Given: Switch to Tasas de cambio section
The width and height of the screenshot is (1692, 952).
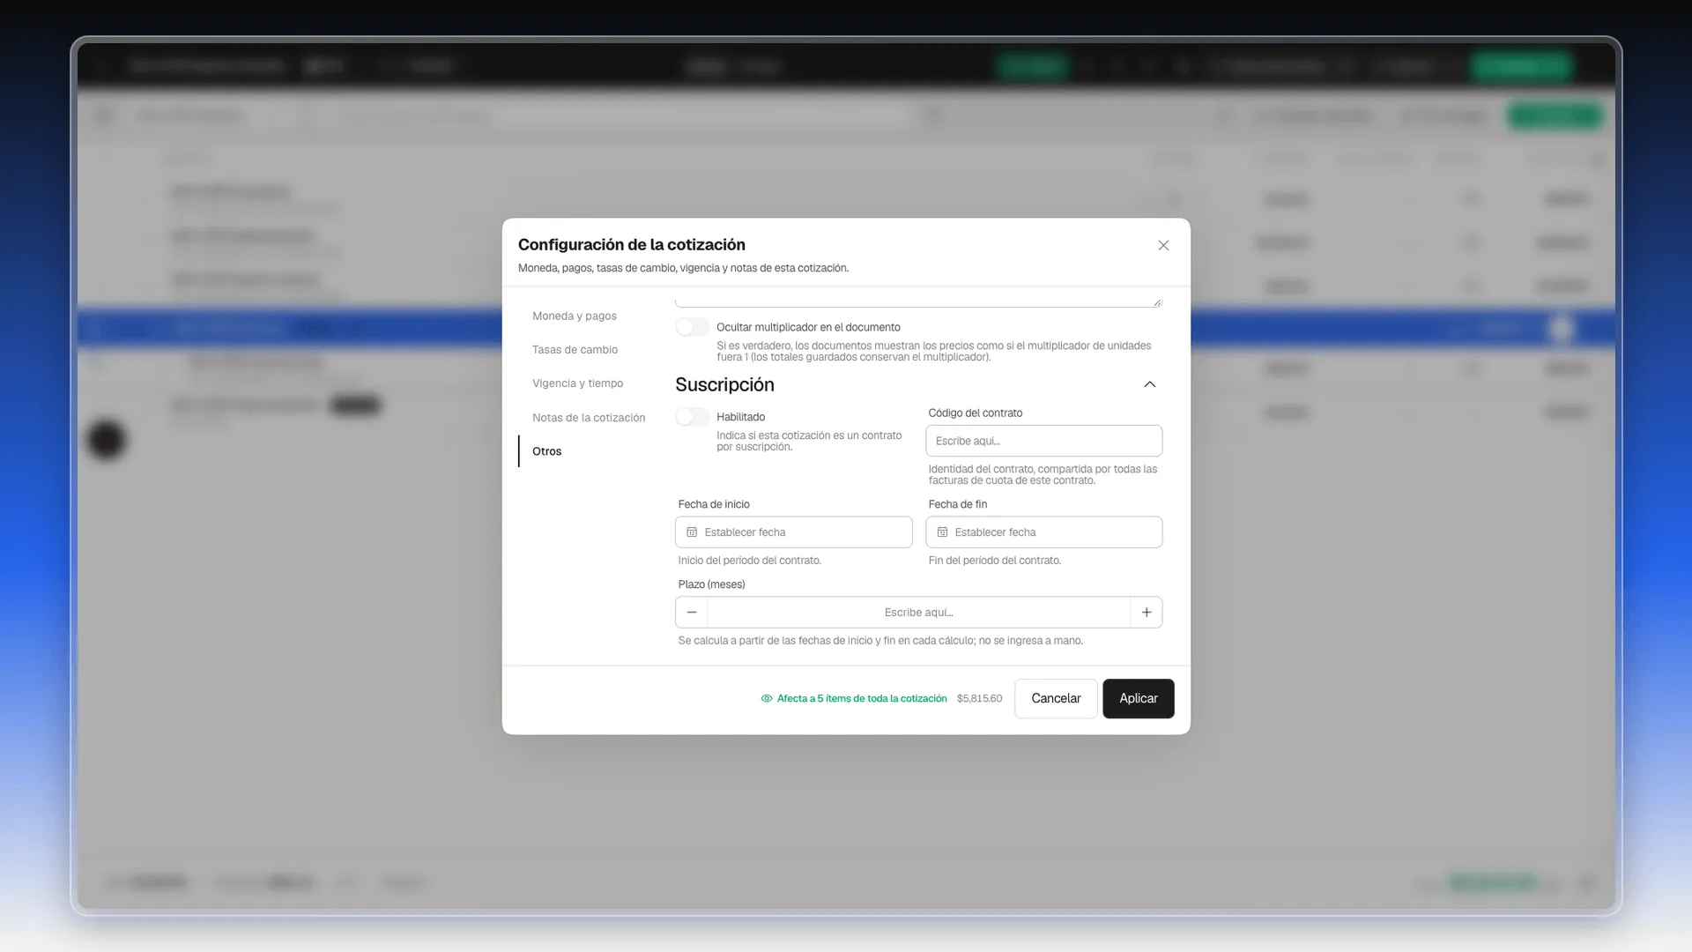Looking at the screenshot, I should [x=575, y=350].
